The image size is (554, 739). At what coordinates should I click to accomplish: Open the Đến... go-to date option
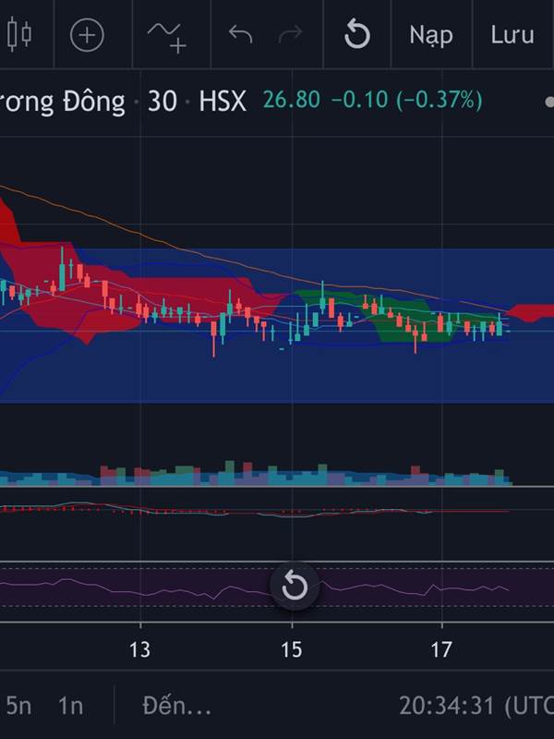coord(176,706)
